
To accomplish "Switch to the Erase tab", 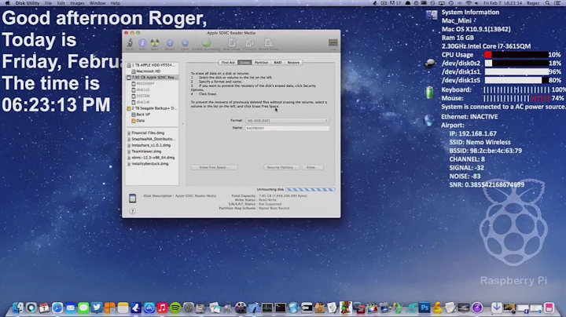I will point(244,62).
